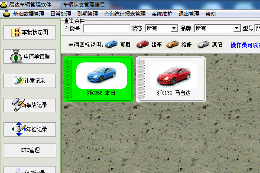Click the 浙G130 马自达 label text

[174, 93]
